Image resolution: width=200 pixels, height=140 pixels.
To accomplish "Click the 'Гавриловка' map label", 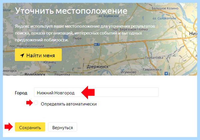I will (x=152, y=70).
